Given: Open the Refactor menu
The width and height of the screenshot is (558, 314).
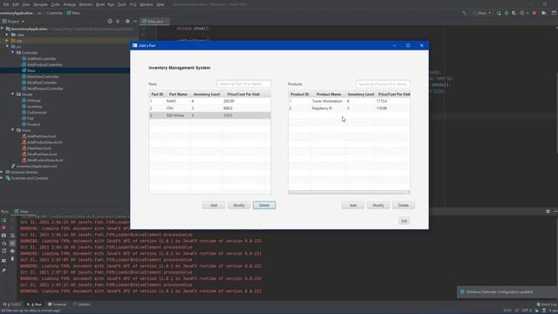Looking at the screenshot, I should tap(85, 4).
